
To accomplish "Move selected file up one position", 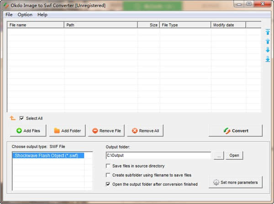I will 268,41.
